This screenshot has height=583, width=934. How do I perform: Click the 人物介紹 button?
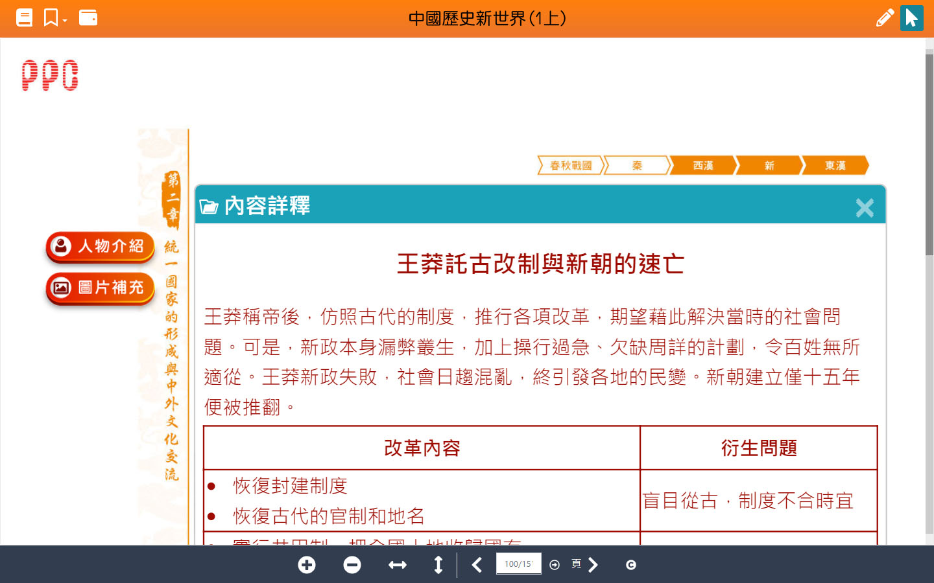pos(100,247)
